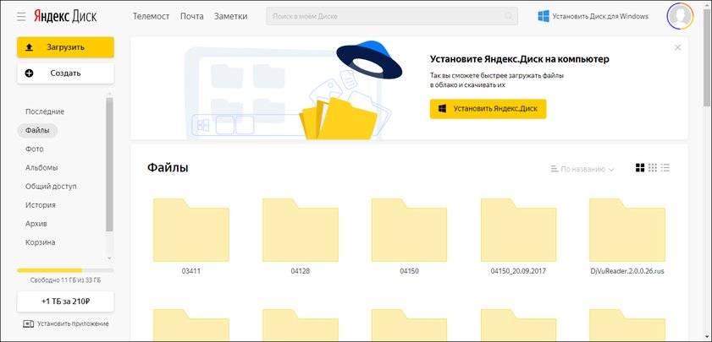Select Архив in the sidebar
712x342 pixels.
[x=36, y=223]
